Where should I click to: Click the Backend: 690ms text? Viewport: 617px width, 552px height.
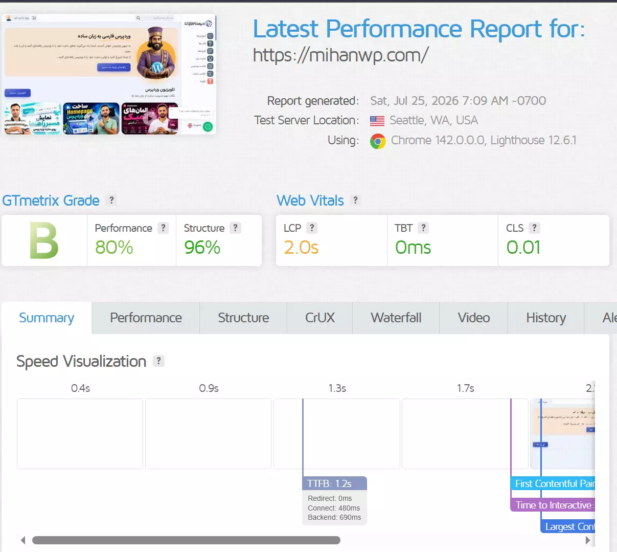point(334,517)
